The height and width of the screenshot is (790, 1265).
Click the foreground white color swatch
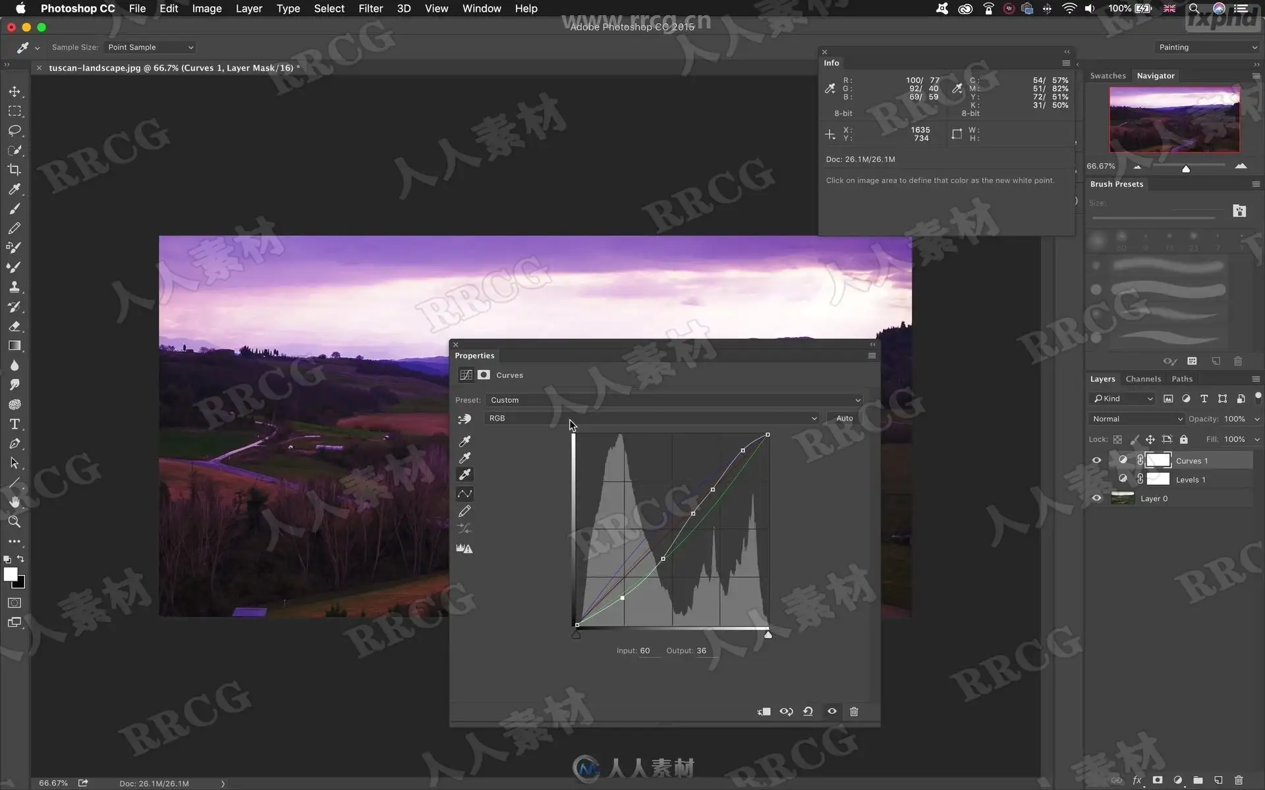[x=10, y=574]
